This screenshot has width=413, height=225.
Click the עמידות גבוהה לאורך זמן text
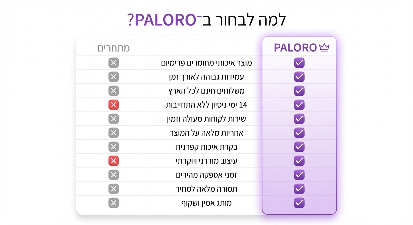pos(206,77)
